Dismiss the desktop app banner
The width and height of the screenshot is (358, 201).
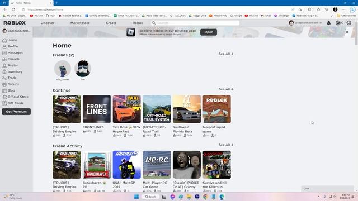pyautogui.click(x=347, y=32)
